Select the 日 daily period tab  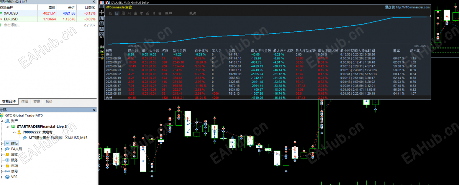coord(117,13)
